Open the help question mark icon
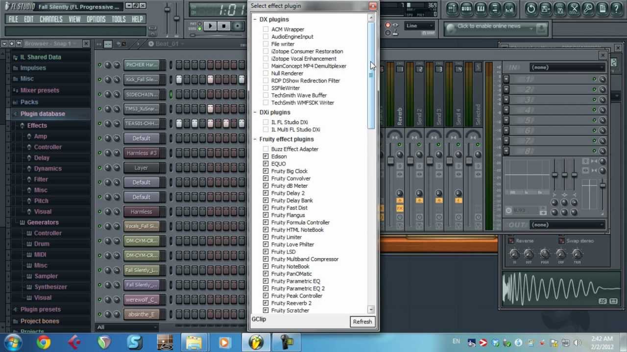Viewport: 627px width, 352px height. 616,8
